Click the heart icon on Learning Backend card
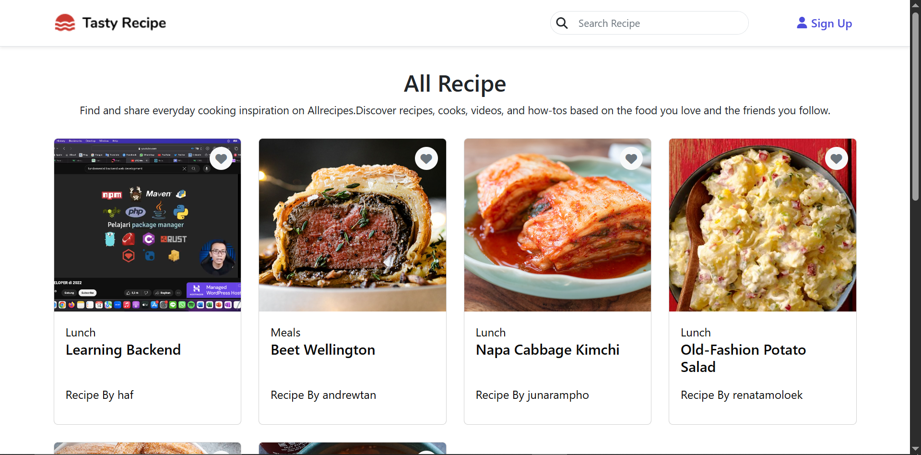 (x=221, y=158)
